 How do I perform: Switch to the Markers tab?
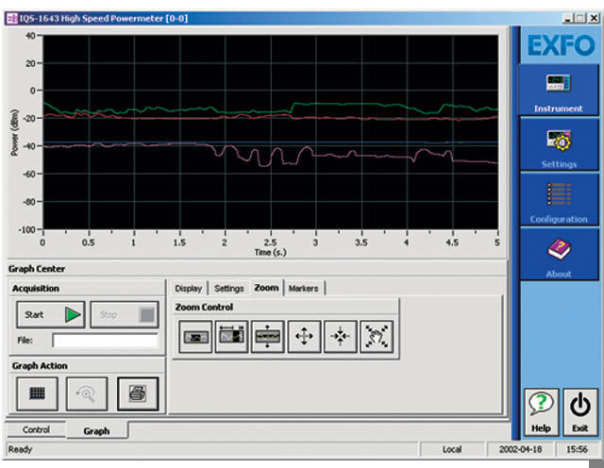coord(304,288)
